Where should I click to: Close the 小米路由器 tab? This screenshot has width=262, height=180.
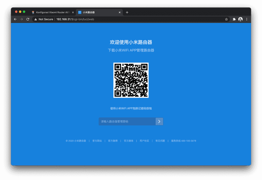coord(120,12)
